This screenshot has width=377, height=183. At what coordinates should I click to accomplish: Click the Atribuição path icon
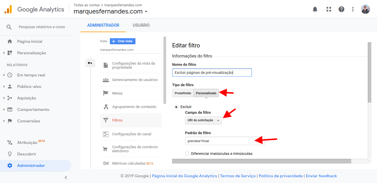(10, 142)
